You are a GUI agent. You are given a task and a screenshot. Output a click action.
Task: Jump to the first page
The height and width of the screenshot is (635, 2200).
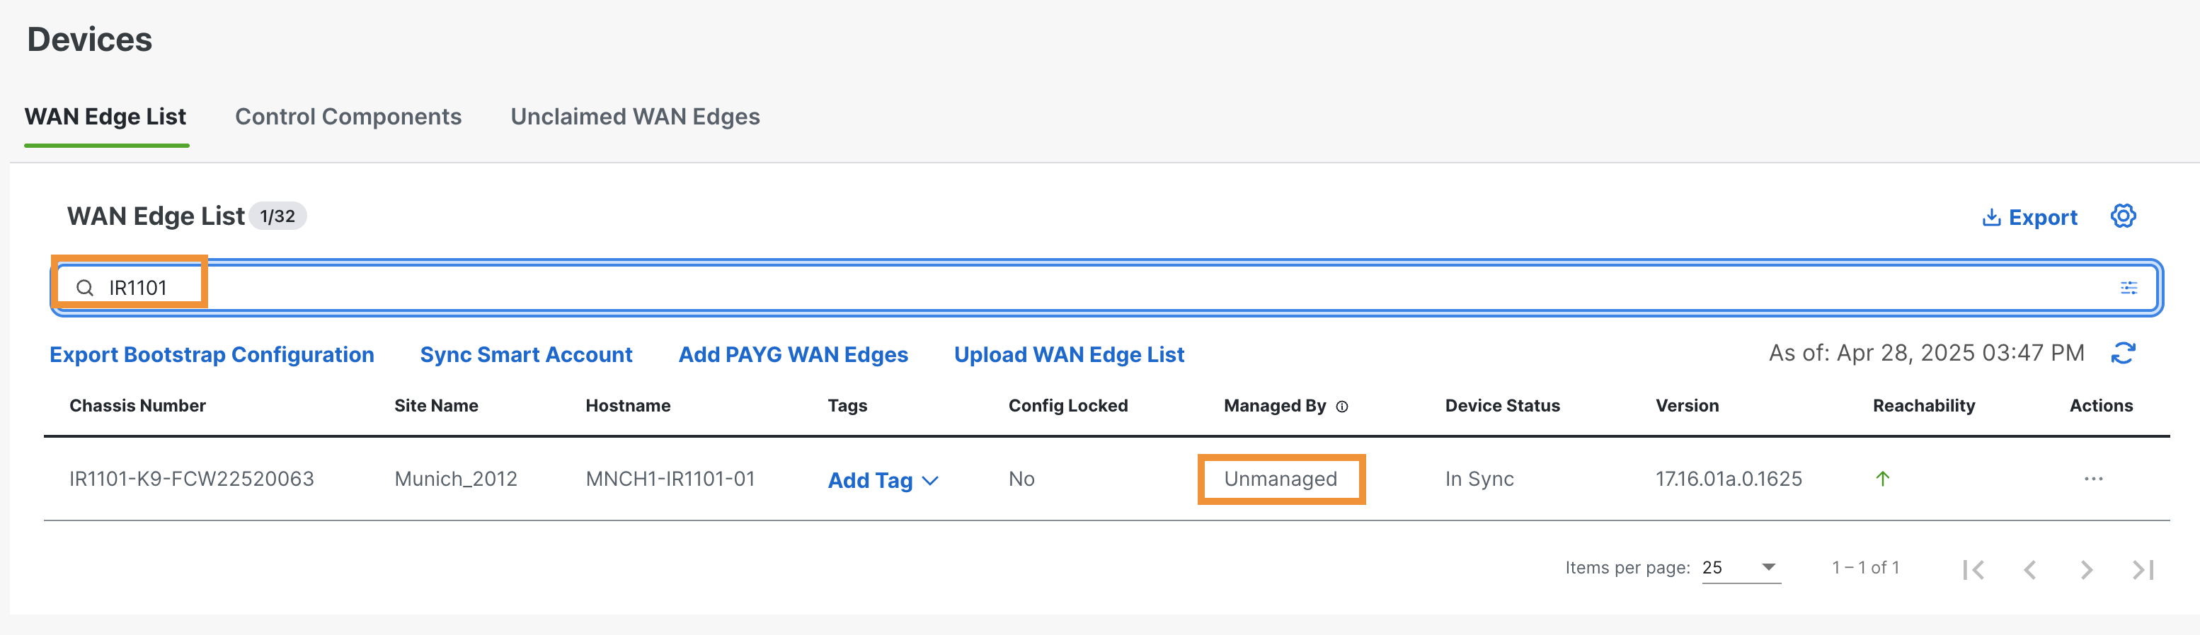tap(1973, 569)
